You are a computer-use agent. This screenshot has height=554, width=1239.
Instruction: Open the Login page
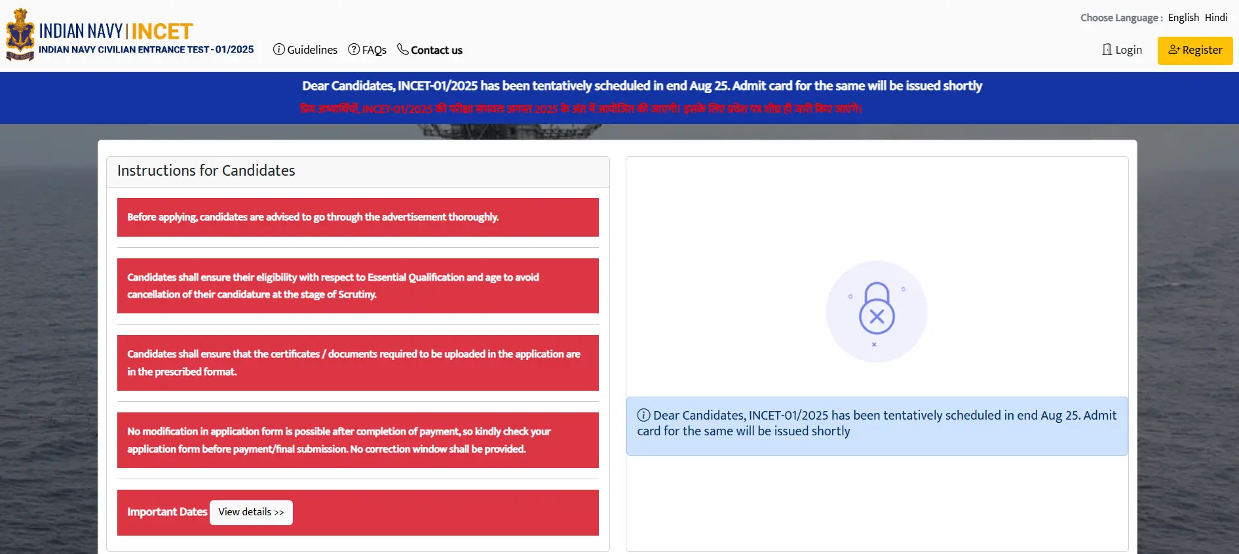[x=1122, y=50]
